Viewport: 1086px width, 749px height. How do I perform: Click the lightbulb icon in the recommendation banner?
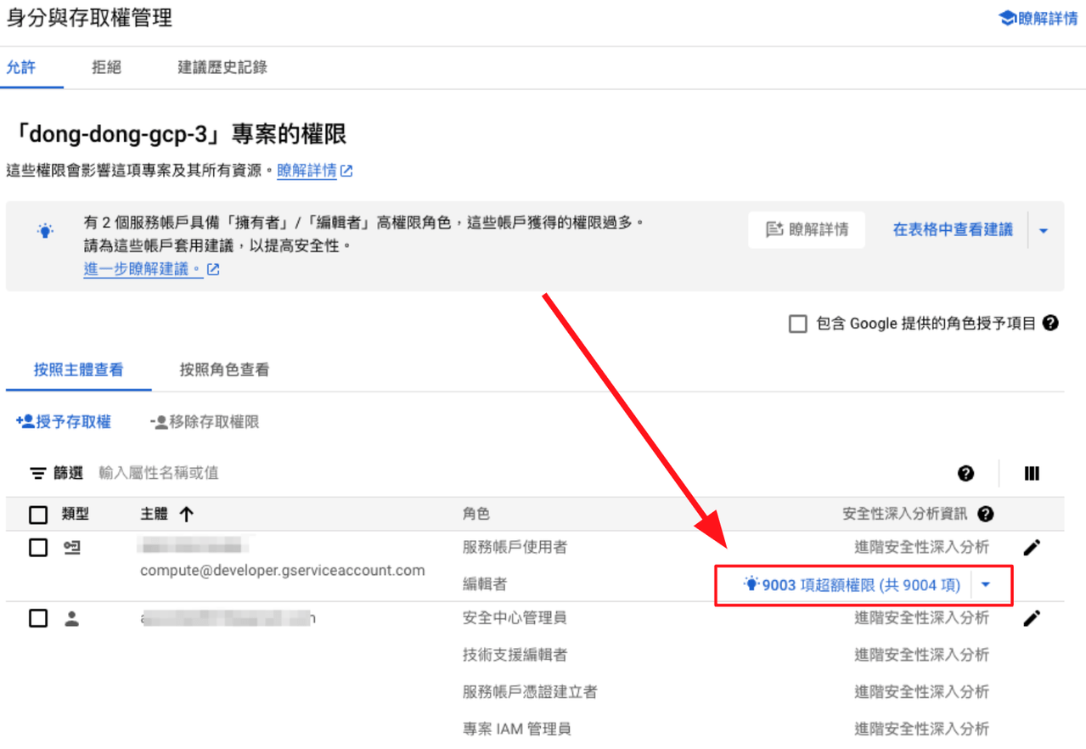(x=45, y=230)
